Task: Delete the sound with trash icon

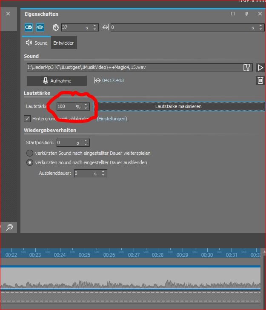Action: 260,80
